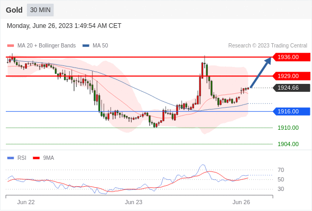Click the RSI legend label
Viewport: 312px width, 211px height.
click(22, 158)
